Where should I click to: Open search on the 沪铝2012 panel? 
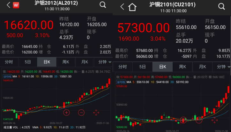pos(103,5)
